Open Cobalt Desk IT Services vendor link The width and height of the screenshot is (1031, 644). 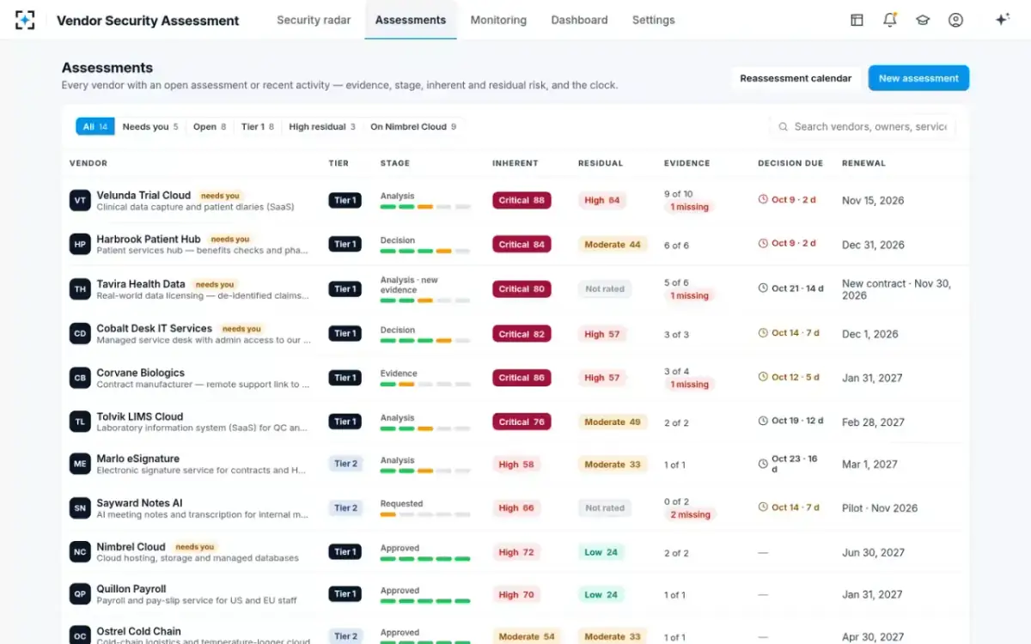click(155, 328)
